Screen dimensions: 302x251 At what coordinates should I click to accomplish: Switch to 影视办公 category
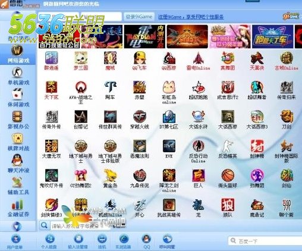(18, 120)
